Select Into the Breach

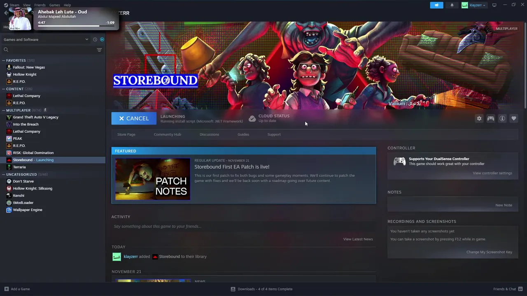(x=26, y=124)
